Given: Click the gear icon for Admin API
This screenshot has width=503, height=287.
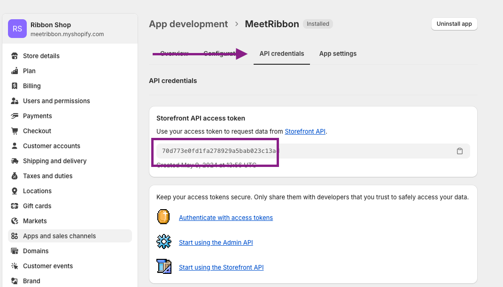Looking at the screenshot, I should pyautogui.click(x=163, y=242).
